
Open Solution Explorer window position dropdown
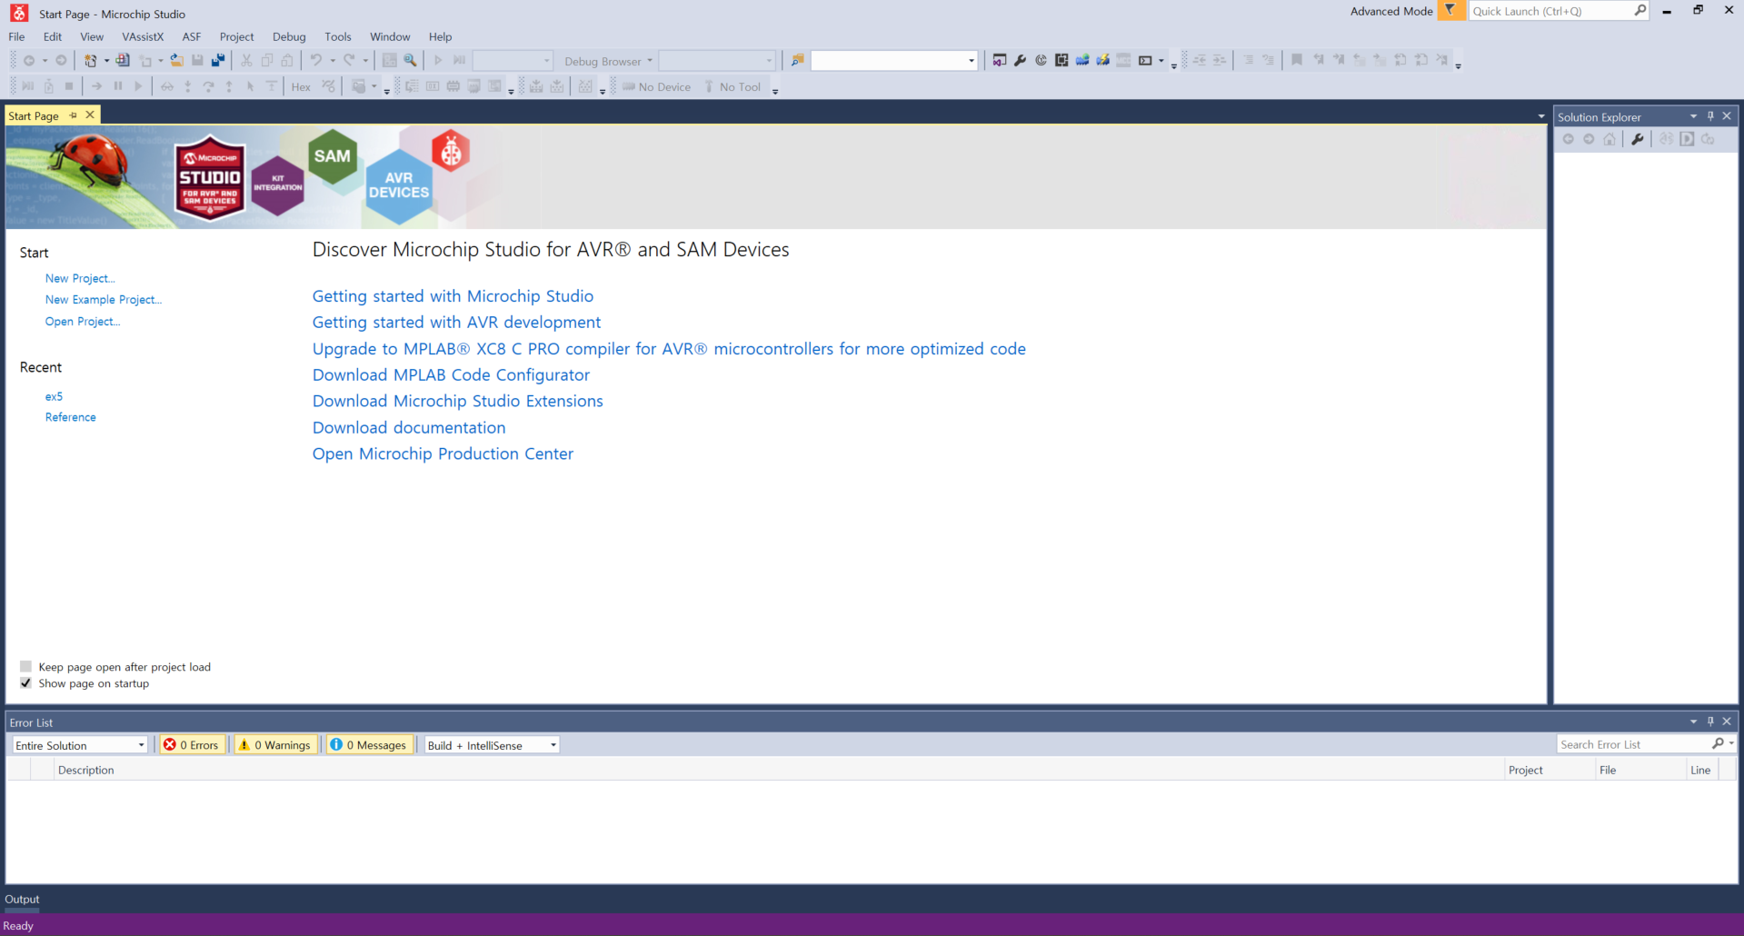(x=1693, y=116)
